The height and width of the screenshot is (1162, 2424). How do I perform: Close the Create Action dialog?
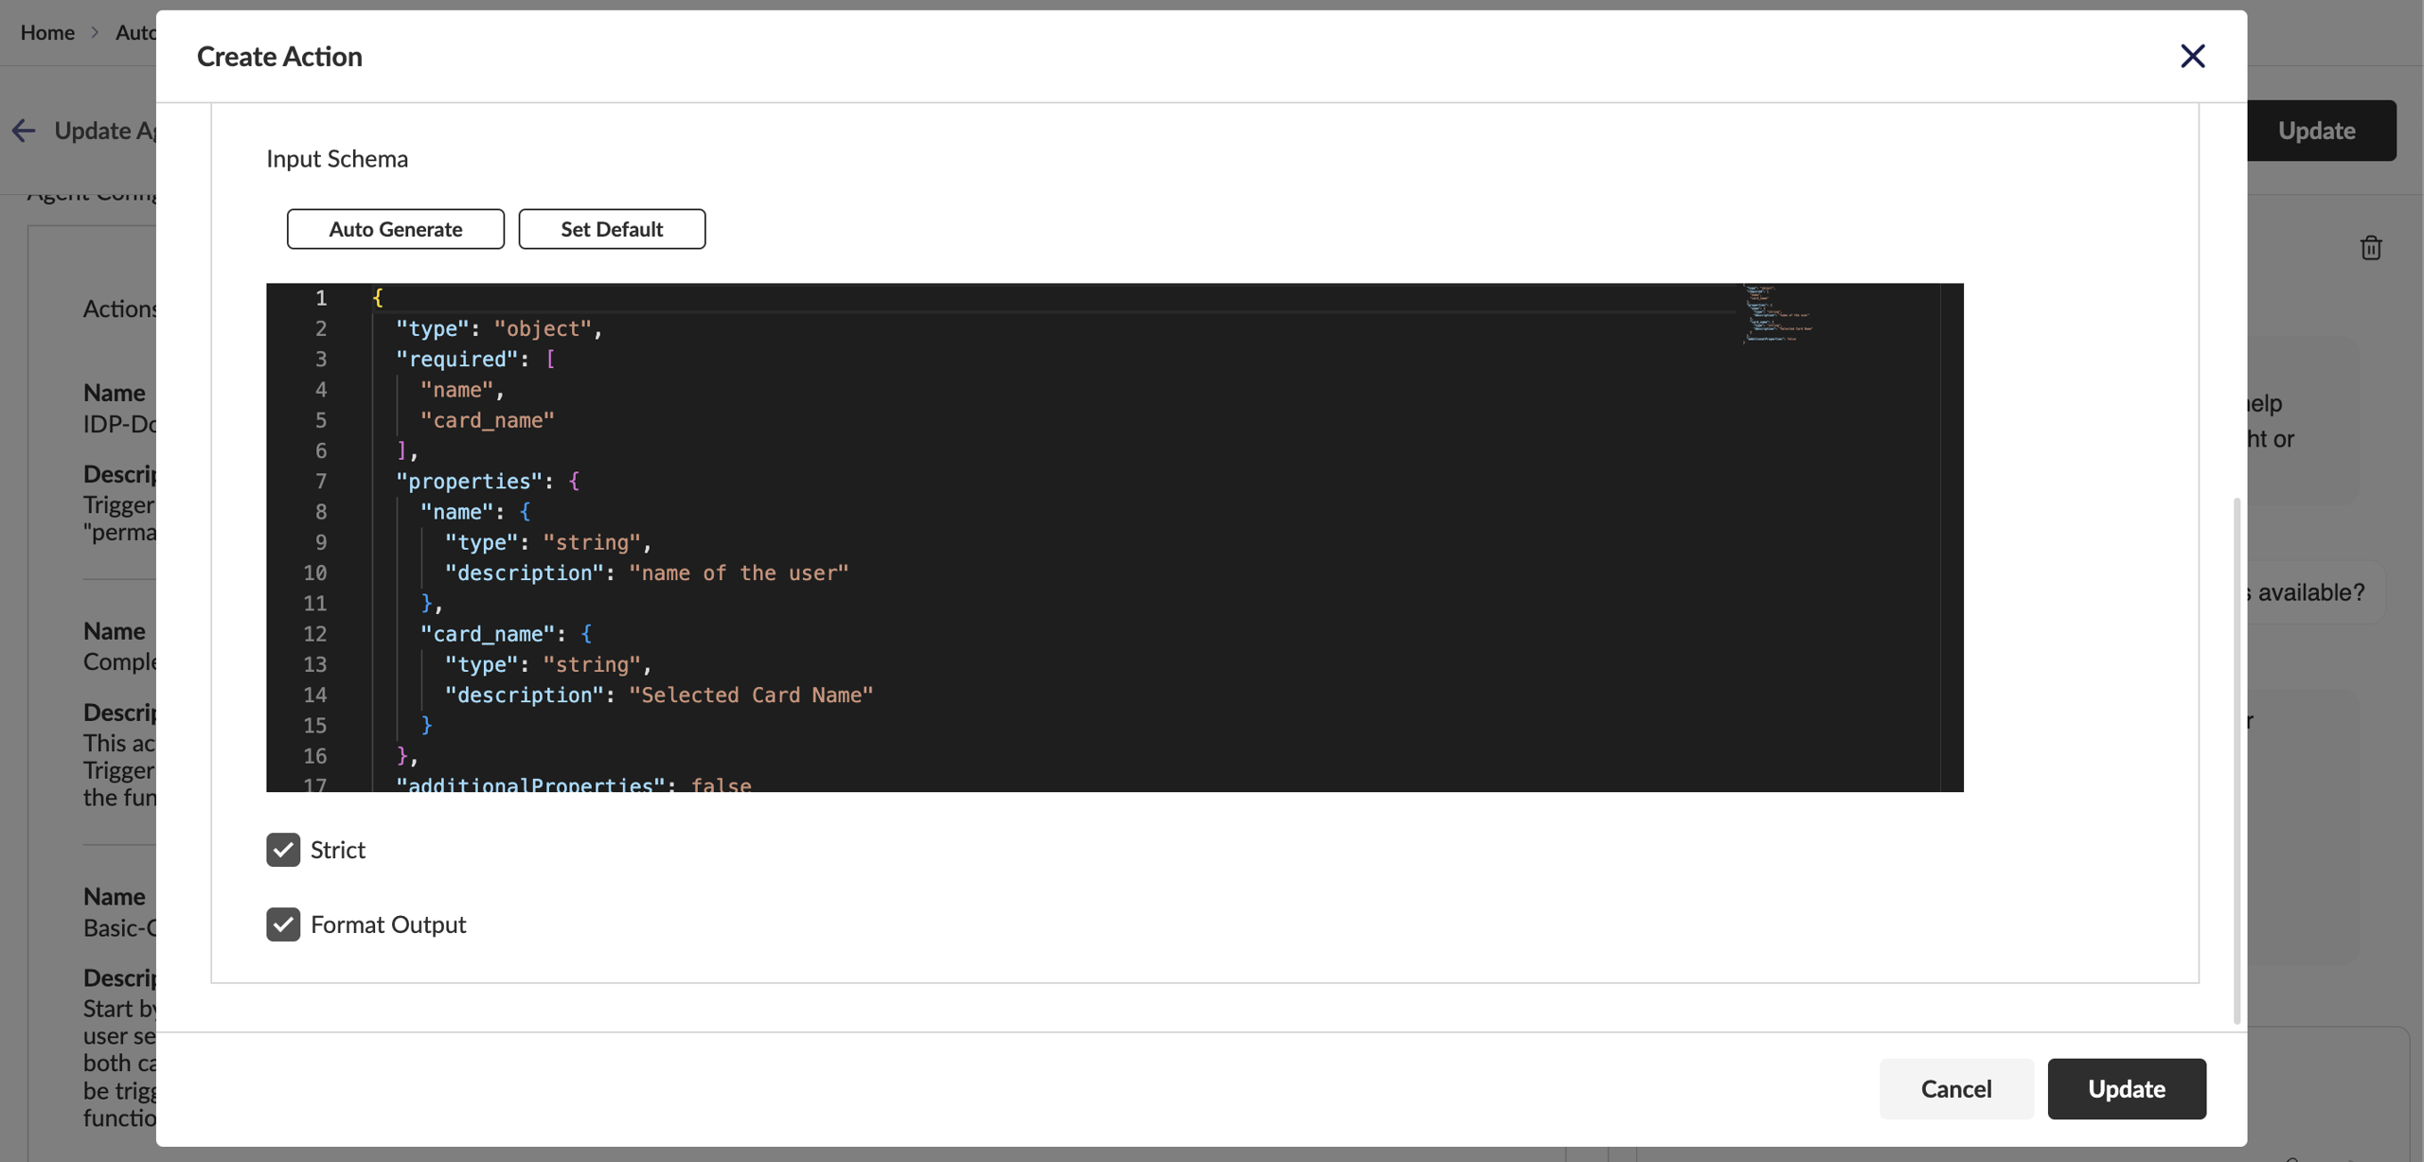2193,56
